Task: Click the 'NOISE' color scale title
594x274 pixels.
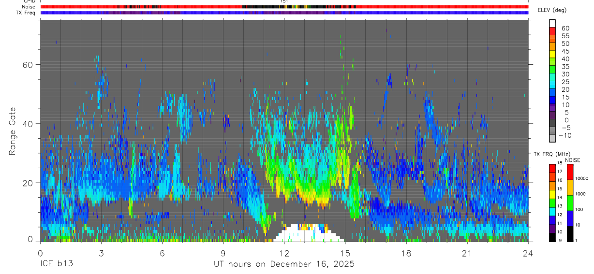Action: [573, 160]
